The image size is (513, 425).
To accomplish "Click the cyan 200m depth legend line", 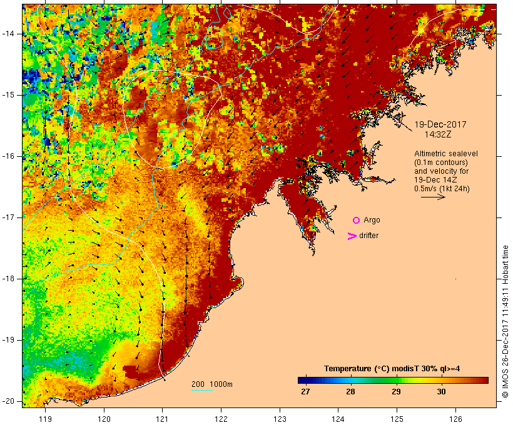I will pos(202,390).
